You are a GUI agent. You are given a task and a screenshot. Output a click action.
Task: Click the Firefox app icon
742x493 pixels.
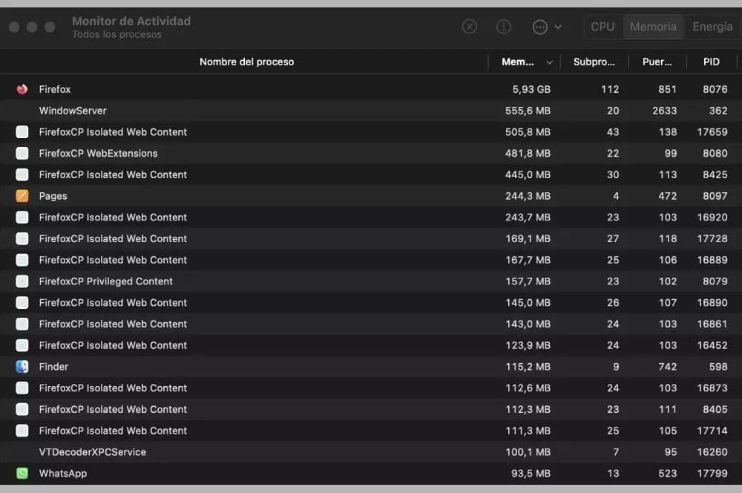(22, 89)
